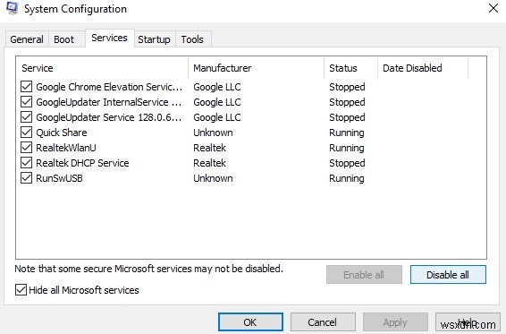Click Realtek manufacturer in RealtekWlanU row
Viewport: 506px width, 334px height.
pos(210,148)
